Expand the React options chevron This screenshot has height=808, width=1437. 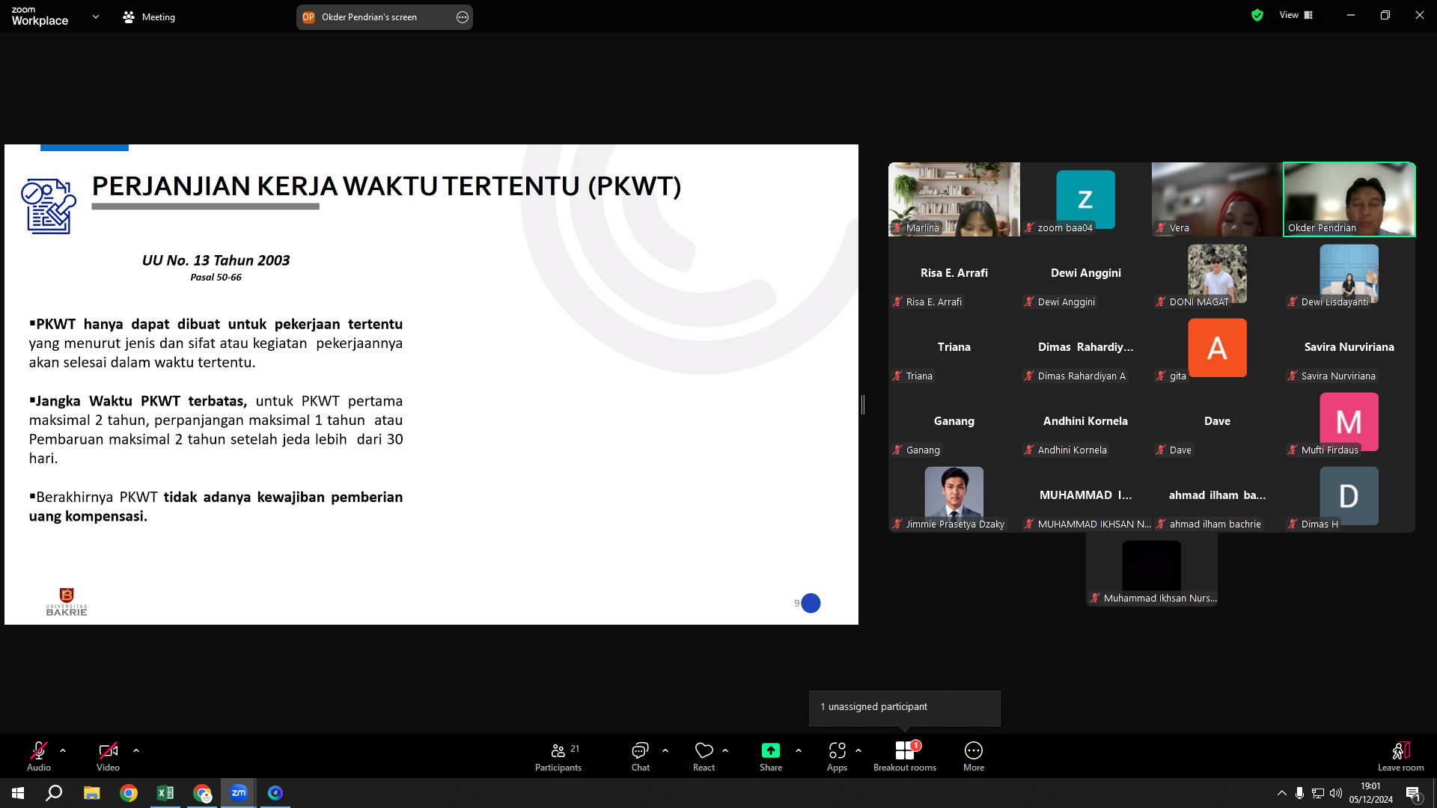point(725,750)
